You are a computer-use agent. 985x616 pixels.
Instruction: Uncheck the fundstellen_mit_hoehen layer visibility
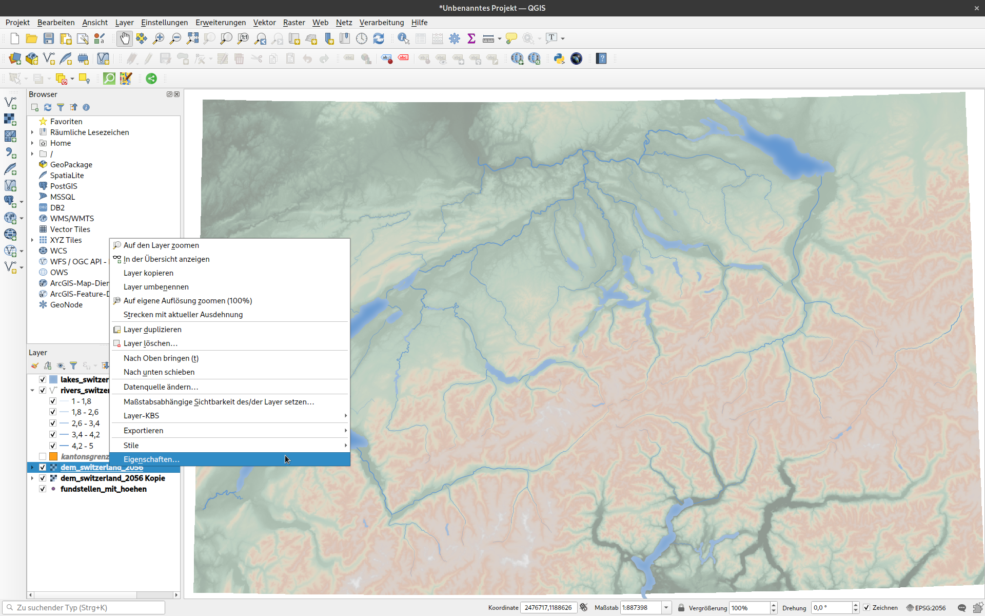click(x=43, y=489)
